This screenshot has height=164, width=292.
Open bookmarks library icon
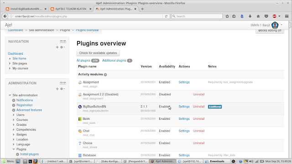click(234, 16)
